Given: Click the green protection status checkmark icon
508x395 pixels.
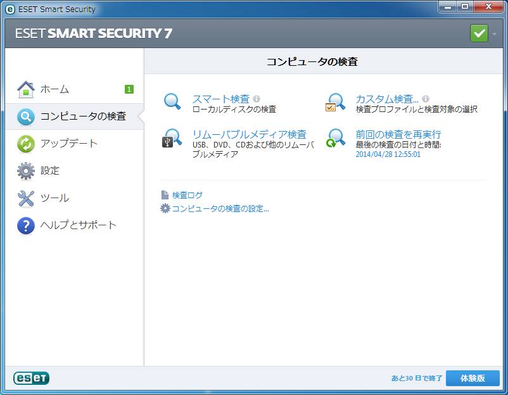Looking at the screenshot, I should click(x=479, y=34).
